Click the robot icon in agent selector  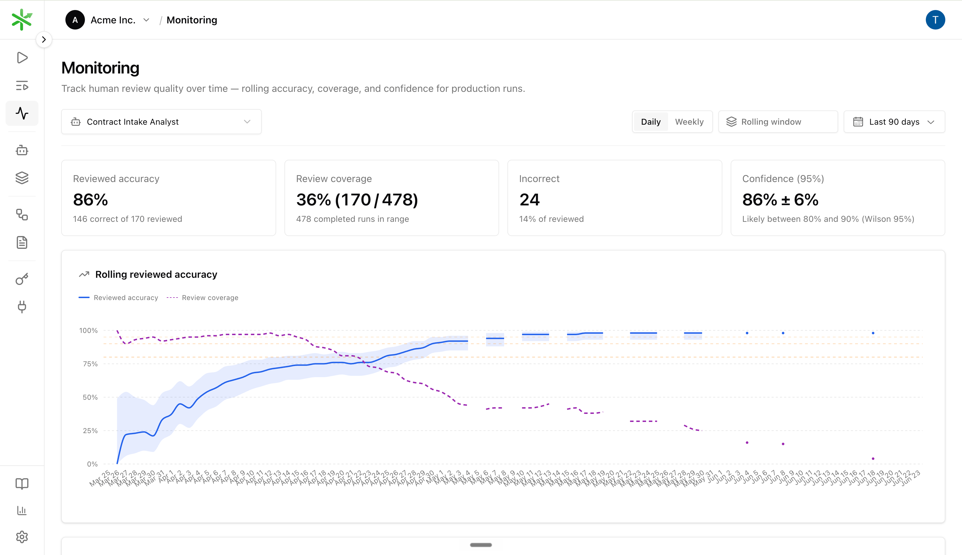tap(76, 122)
